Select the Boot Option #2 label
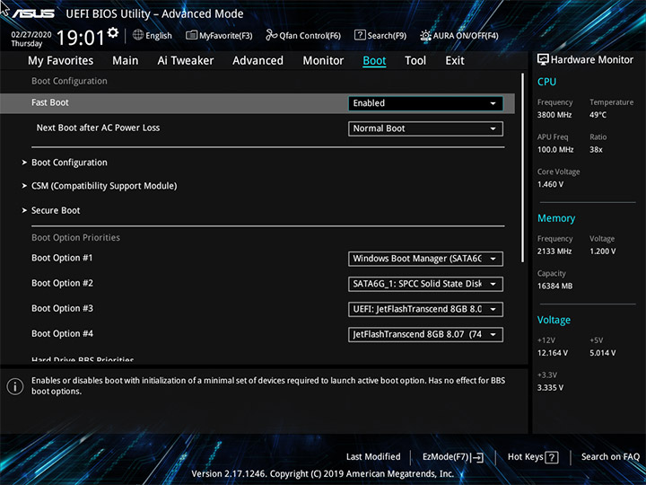Image resolution: width=646 pixels, height=485 pixels. click(x=62, y=283)
